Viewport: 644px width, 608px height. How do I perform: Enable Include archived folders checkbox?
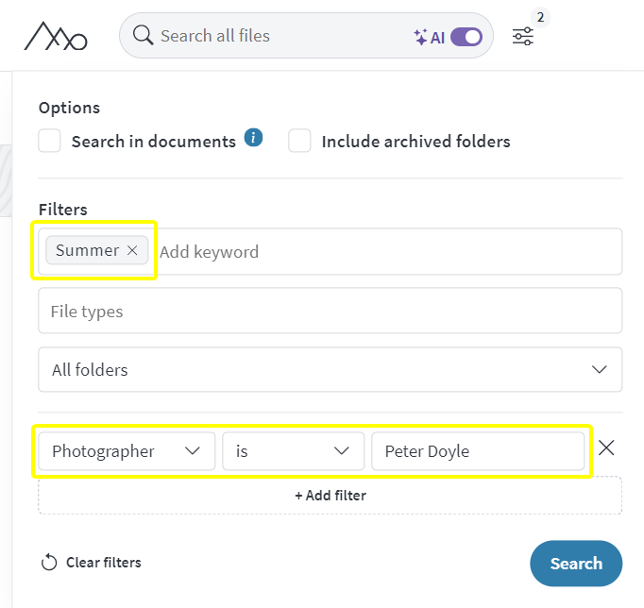(x=299, y=141)
